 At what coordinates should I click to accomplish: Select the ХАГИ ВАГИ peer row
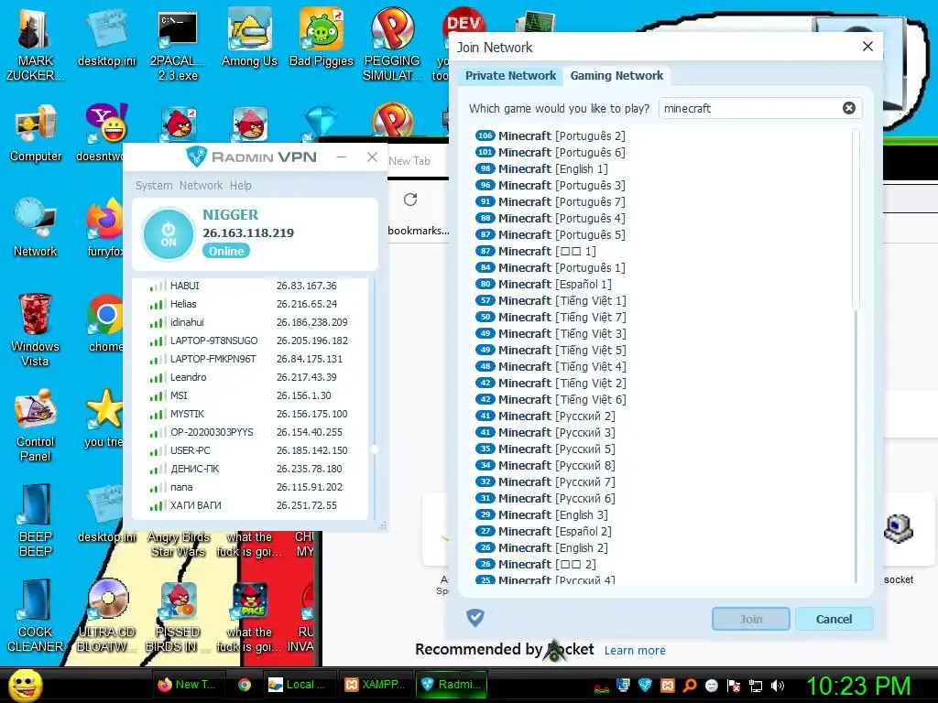(250, 505)
